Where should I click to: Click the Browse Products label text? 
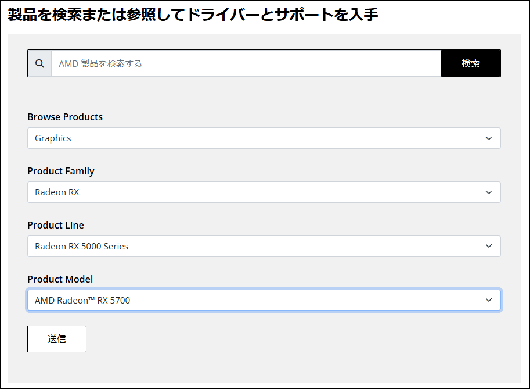click(65, 117)
